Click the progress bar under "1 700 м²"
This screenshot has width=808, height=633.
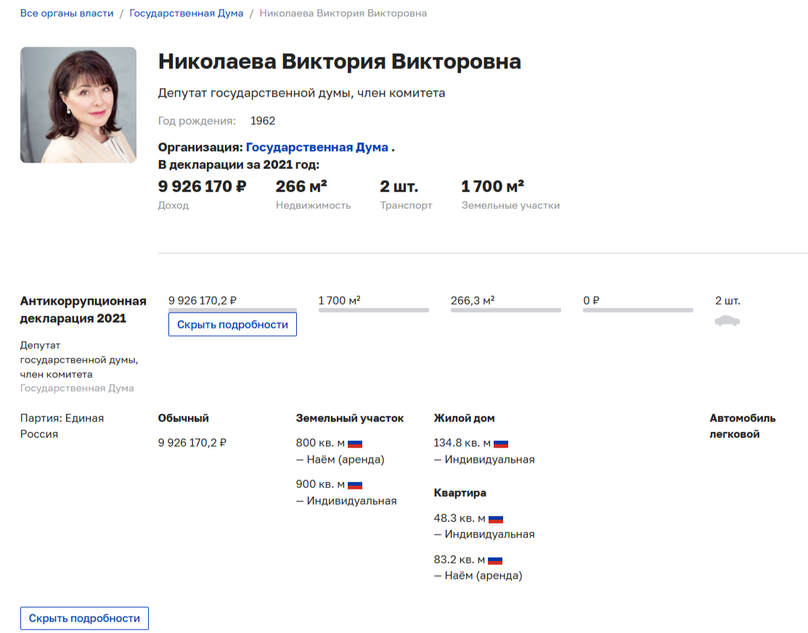tap(374, 310)
